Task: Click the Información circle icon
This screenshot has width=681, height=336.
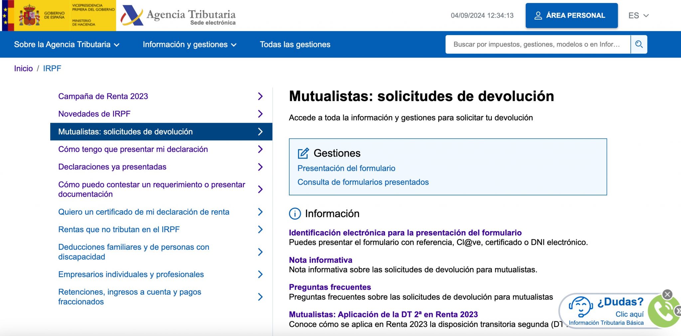Action: click(x=295, y=214)
